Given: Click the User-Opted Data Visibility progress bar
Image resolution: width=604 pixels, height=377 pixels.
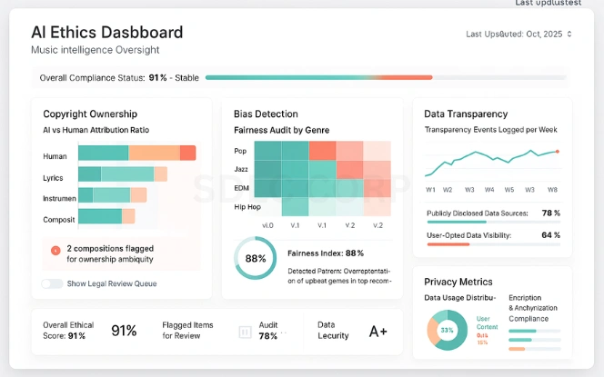Looking at the screenshot, I should tap(492, 244).
